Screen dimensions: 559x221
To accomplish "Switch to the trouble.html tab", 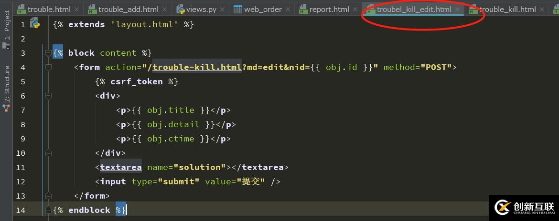I will click(x=48, y=9).
